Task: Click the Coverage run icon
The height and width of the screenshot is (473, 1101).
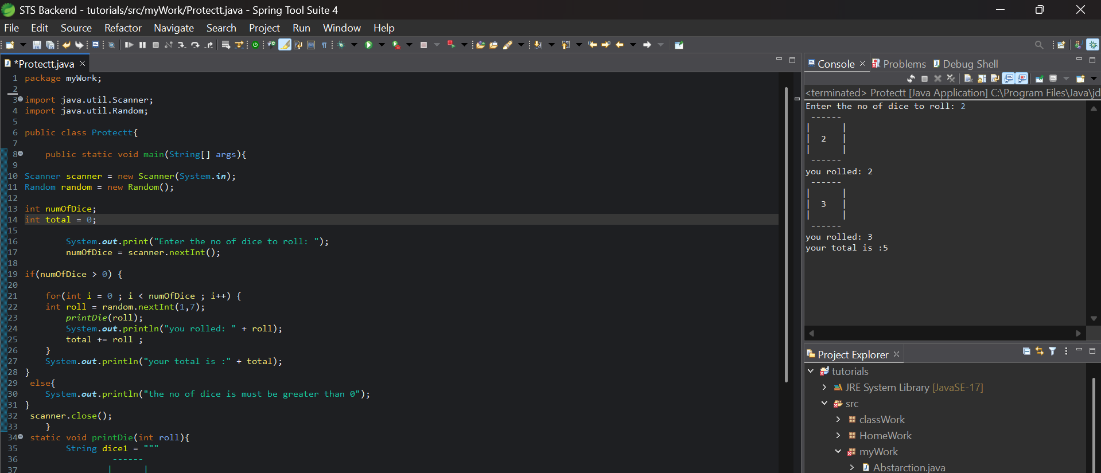Action: pyautogui.click(x=396, y=45)
